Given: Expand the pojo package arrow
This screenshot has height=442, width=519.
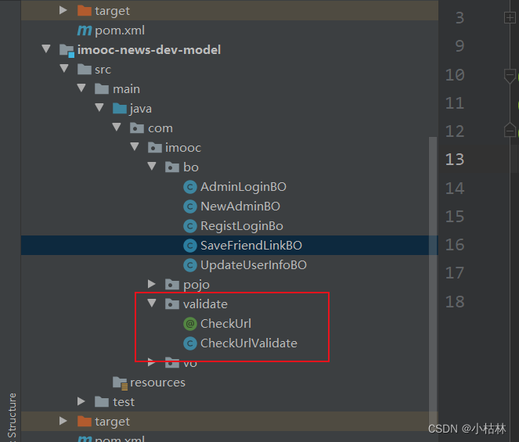Looking at the screenshot, I should click(x=153, y=285).
